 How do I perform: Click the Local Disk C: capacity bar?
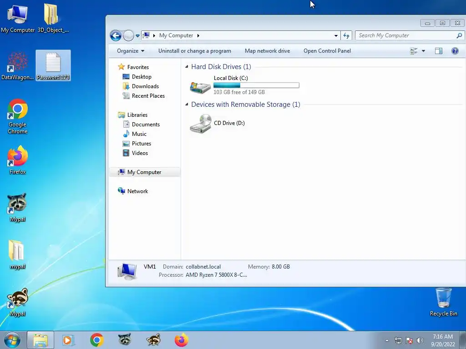(256, 85)
